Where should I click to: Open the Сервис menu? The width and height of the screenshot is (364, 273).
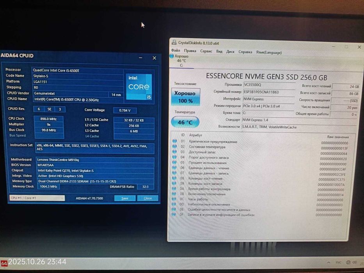coord(206,51)
